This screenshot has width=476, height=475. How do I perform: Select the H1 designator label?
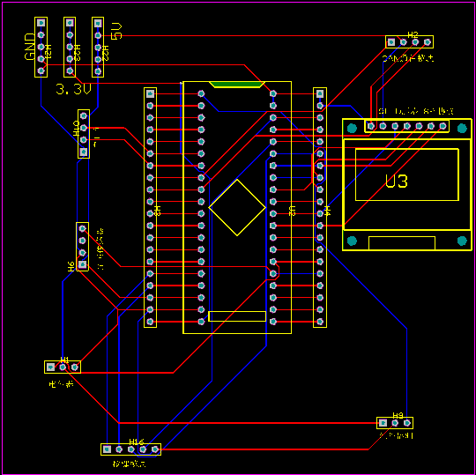pyautogui.click(x=64, y=360)
